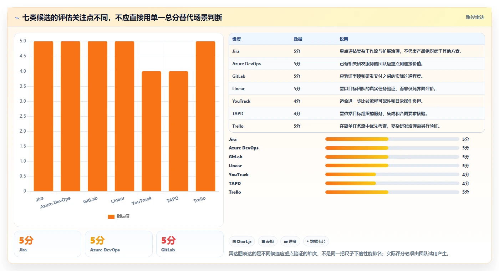
Task: Click the Trello bar in the chart
Action: pyautogui.click(x=205, y=116)
